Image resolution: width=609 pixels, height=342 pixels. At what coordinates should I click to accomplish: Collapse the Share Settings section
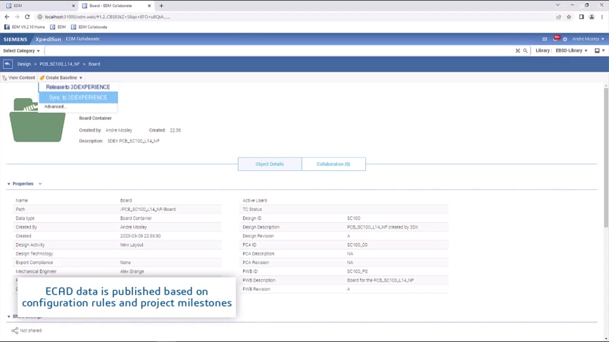pos(8,317)
